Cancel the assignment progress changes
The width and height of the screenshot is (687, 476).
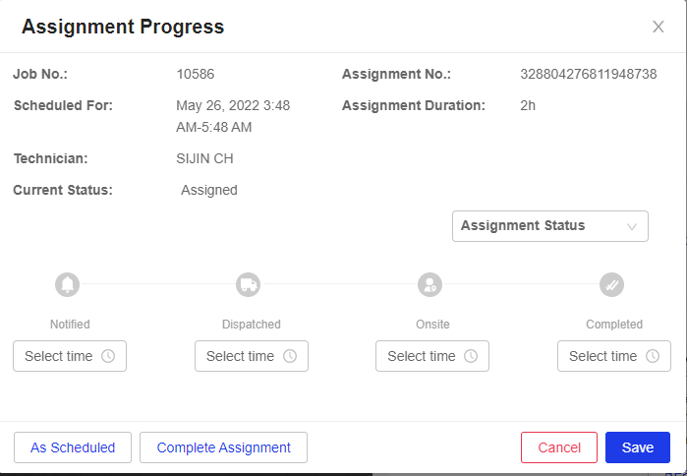(559, 447)
